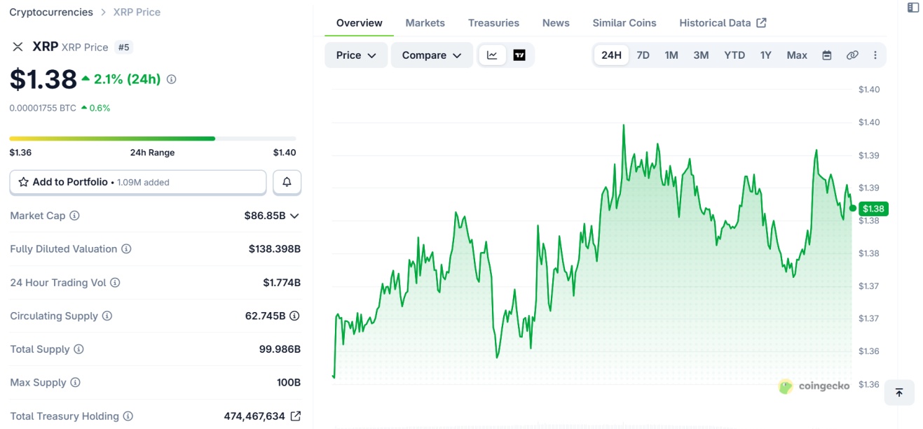Click info icon beside Circulating Supply label
923x429 pixels.
107,316
